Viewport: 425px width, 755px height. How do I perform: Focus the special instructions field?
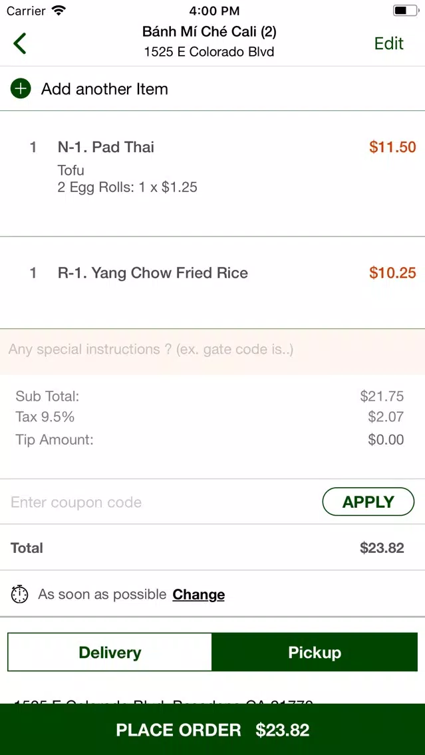coord(213,350)
